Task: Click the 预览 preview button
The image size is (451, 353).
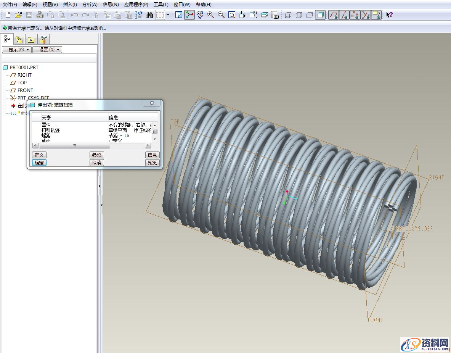Action: click(x=152, y=163)
